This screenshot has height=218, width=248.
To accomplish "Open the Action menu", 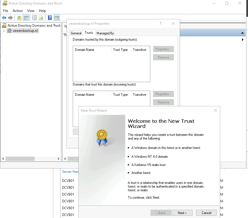I will (18, 11).
